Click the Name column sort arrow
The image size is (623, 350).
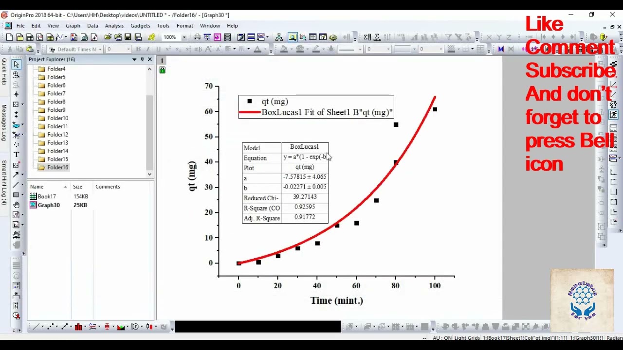tap(65, 187)
